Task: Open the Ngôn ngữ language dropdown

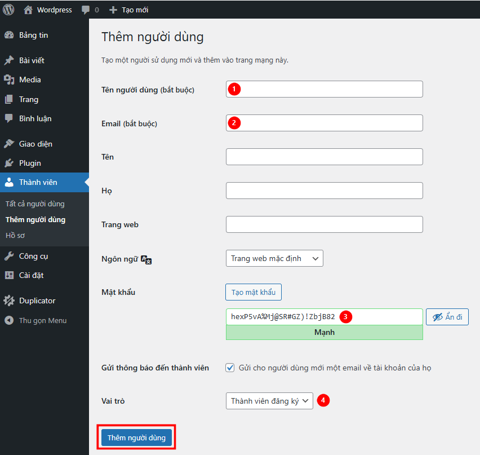Action: pyautogui.click(x=274, y=258)
